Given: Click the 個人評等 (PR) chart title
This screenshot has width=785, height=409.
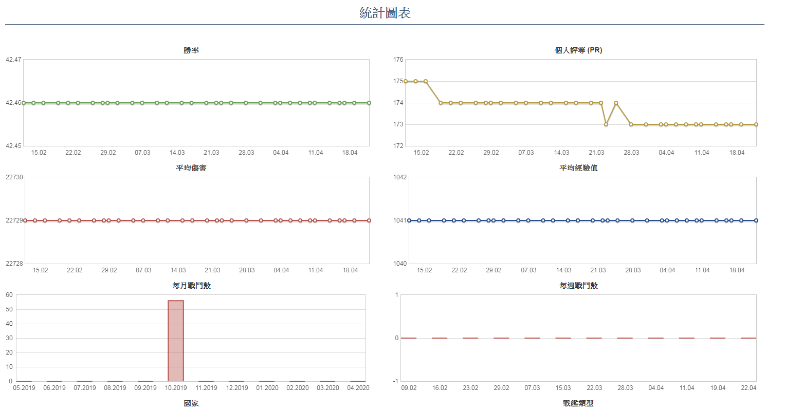Looking at the screenshot, I should tap(578, 50).
